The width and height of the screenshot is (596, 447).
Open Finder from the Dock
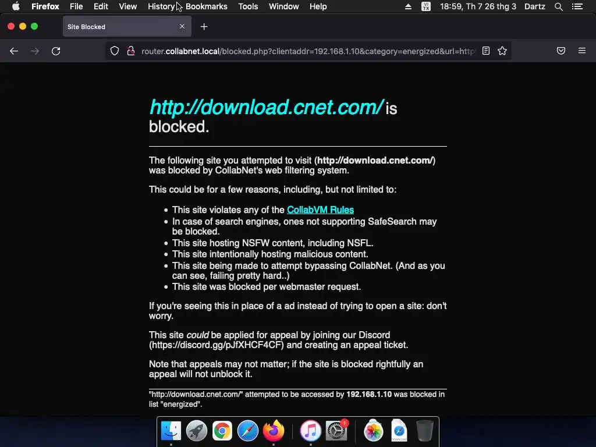pos(171,431)
